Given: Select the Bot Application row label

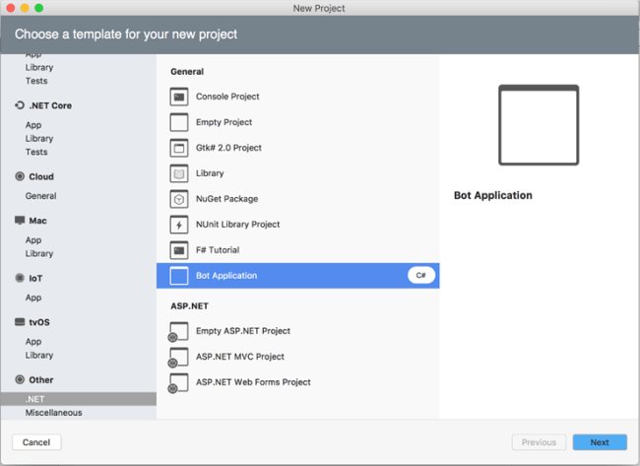Looking at the screenshot, I should coord(226,276).
